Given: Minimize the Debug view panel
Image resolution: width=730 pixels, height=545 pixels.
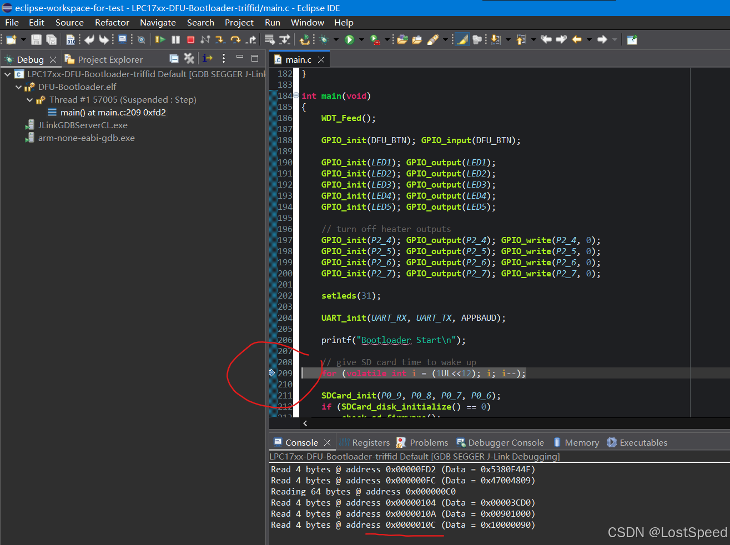Looking at the screenshot, I should (x=240, y=57).
